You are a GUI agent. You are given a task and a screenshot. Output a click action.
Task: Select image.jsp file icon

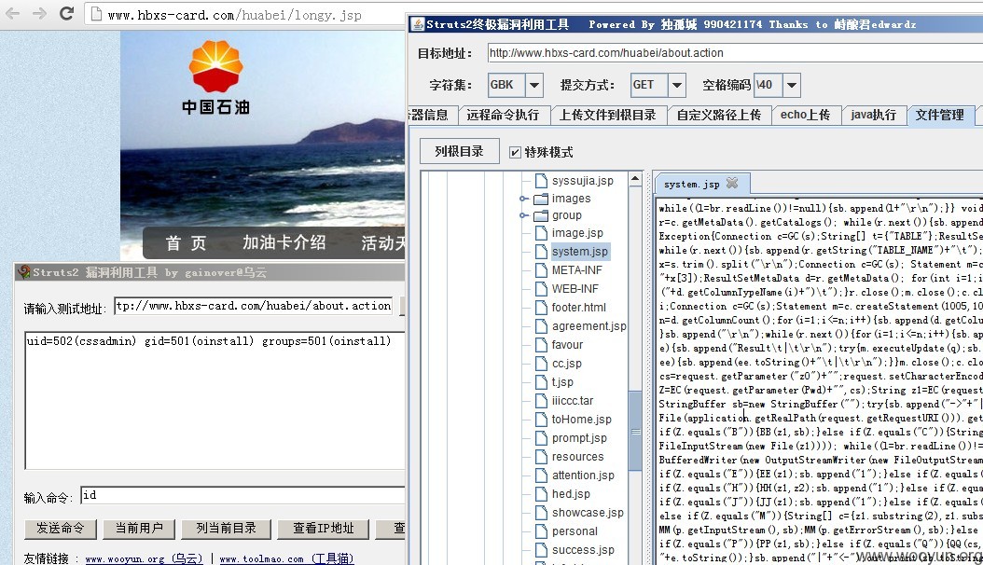(x=541, y=233)
